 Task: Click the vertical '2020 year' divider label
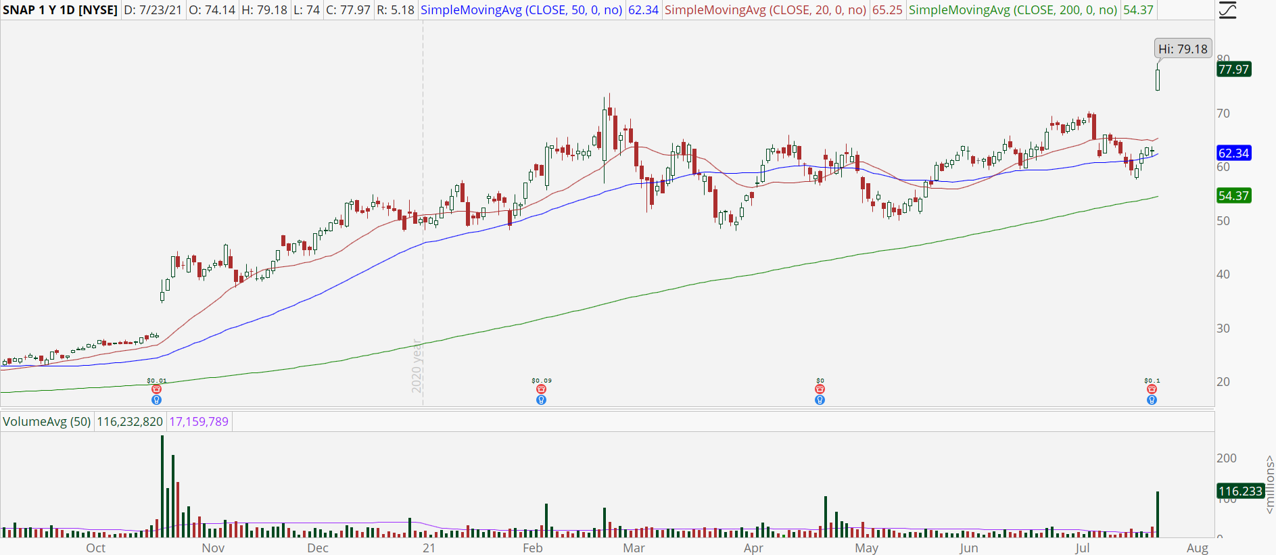(x=417, y=366)
